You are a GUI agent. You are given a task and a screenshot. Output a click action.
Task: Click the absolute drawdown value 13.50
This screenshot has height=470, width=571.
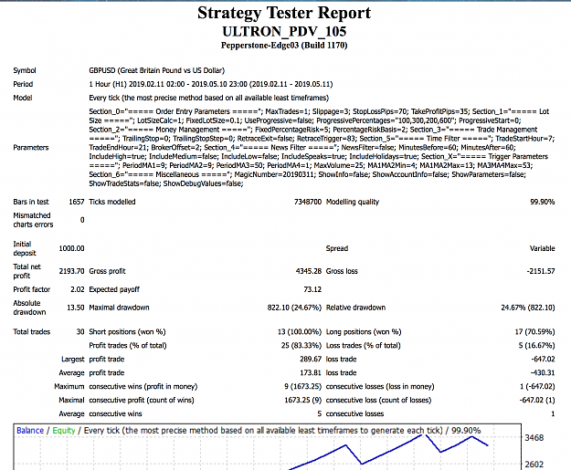click(x=76, y=308)
